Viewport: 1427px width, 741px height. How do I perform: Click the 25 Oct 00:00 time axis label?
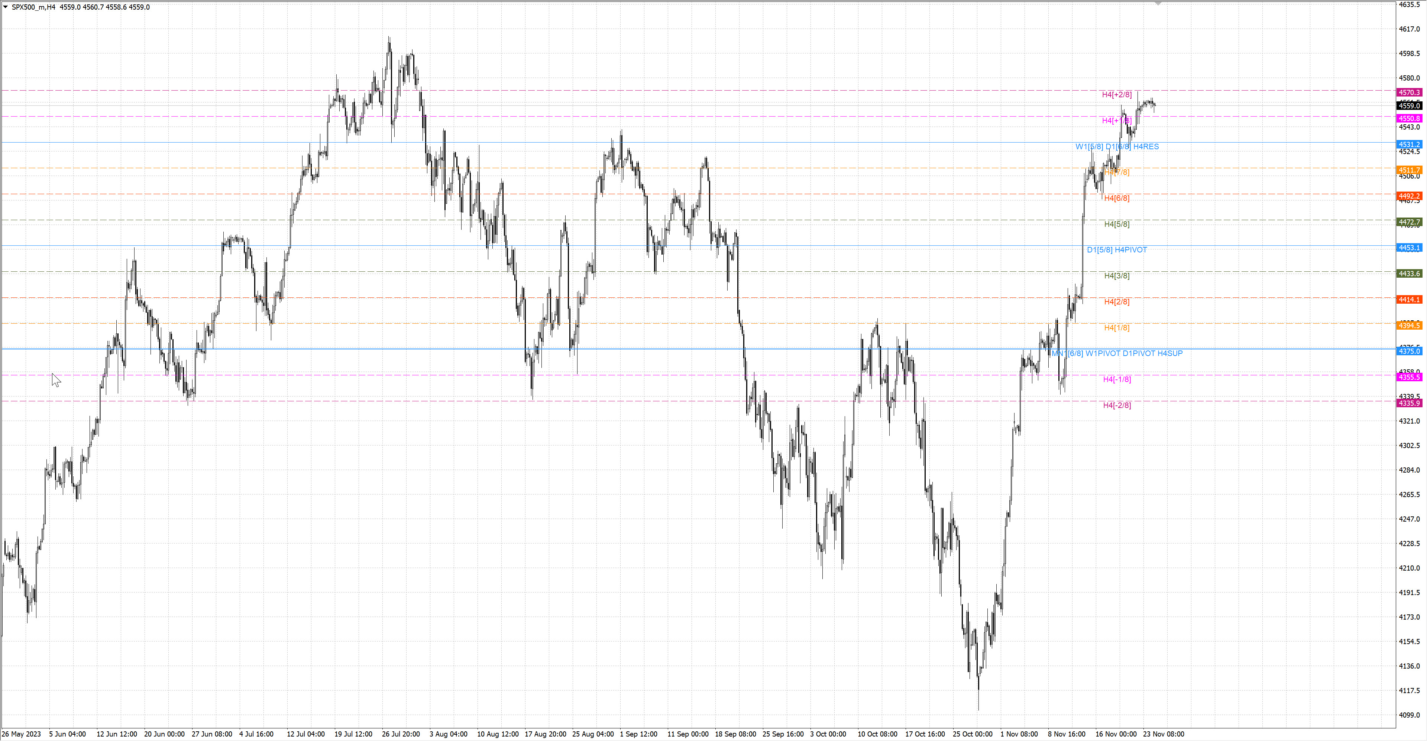tap(972, 734)
